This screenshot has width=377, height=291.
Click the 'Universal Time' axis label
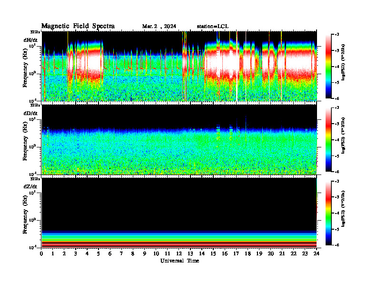point(179,261)
